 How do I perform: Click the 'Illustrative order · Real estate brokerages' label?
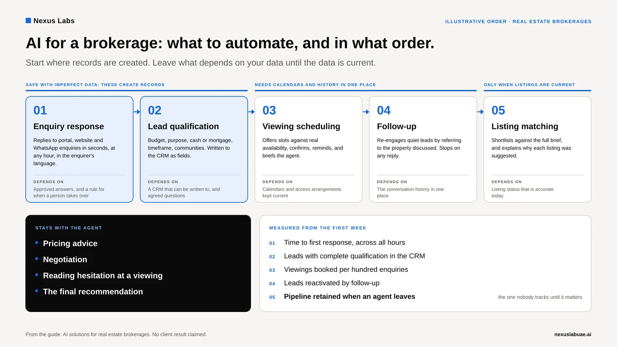[x=518, y=22]
